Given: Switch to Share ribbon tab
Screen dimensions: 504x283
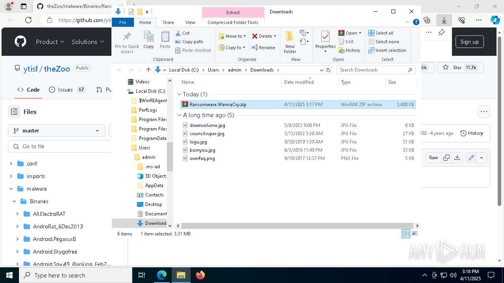Looking at the screenshot, I should (168, 22).
